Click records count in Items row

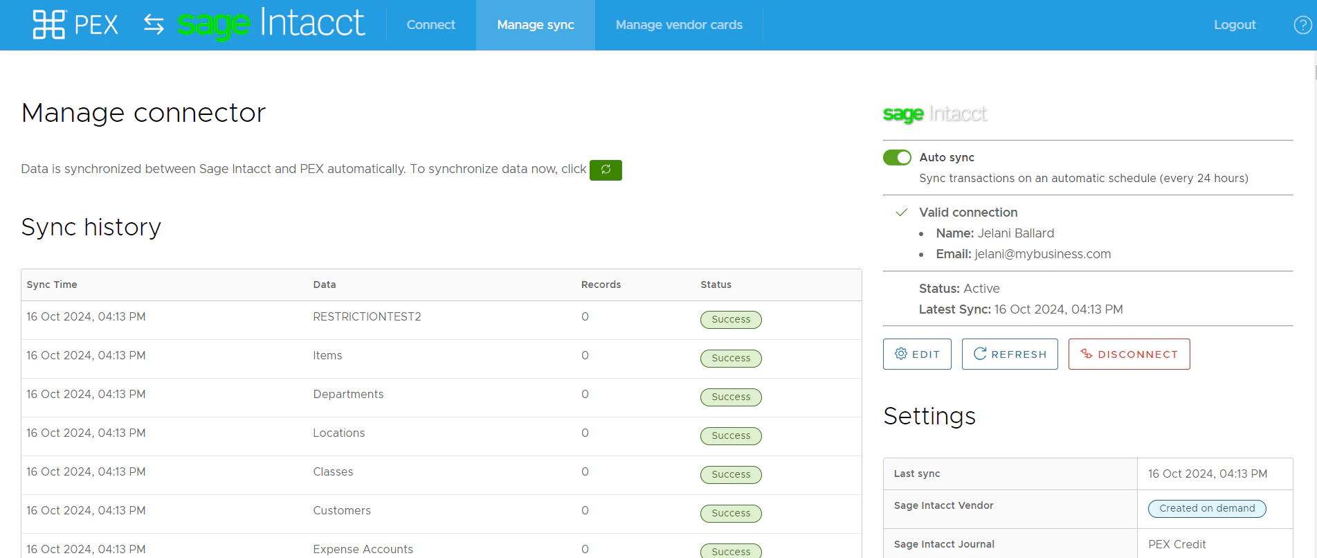pos(585,355)
